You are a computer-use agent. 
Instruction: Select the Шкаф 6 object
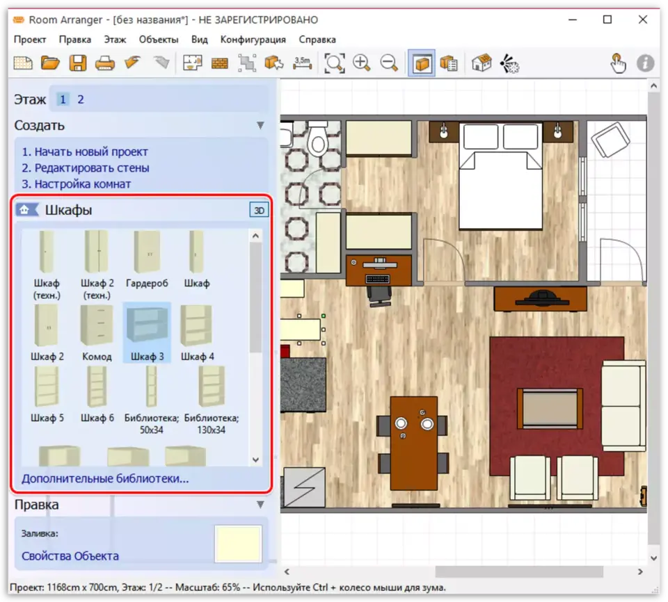97,394
